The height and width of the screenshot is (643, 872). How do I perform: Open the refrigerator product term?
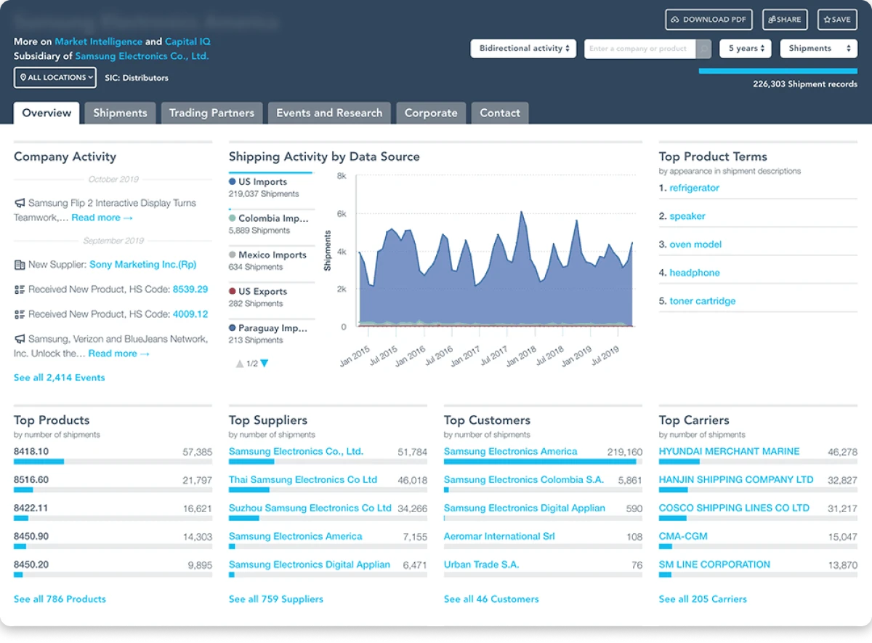(x=694, y=188)
